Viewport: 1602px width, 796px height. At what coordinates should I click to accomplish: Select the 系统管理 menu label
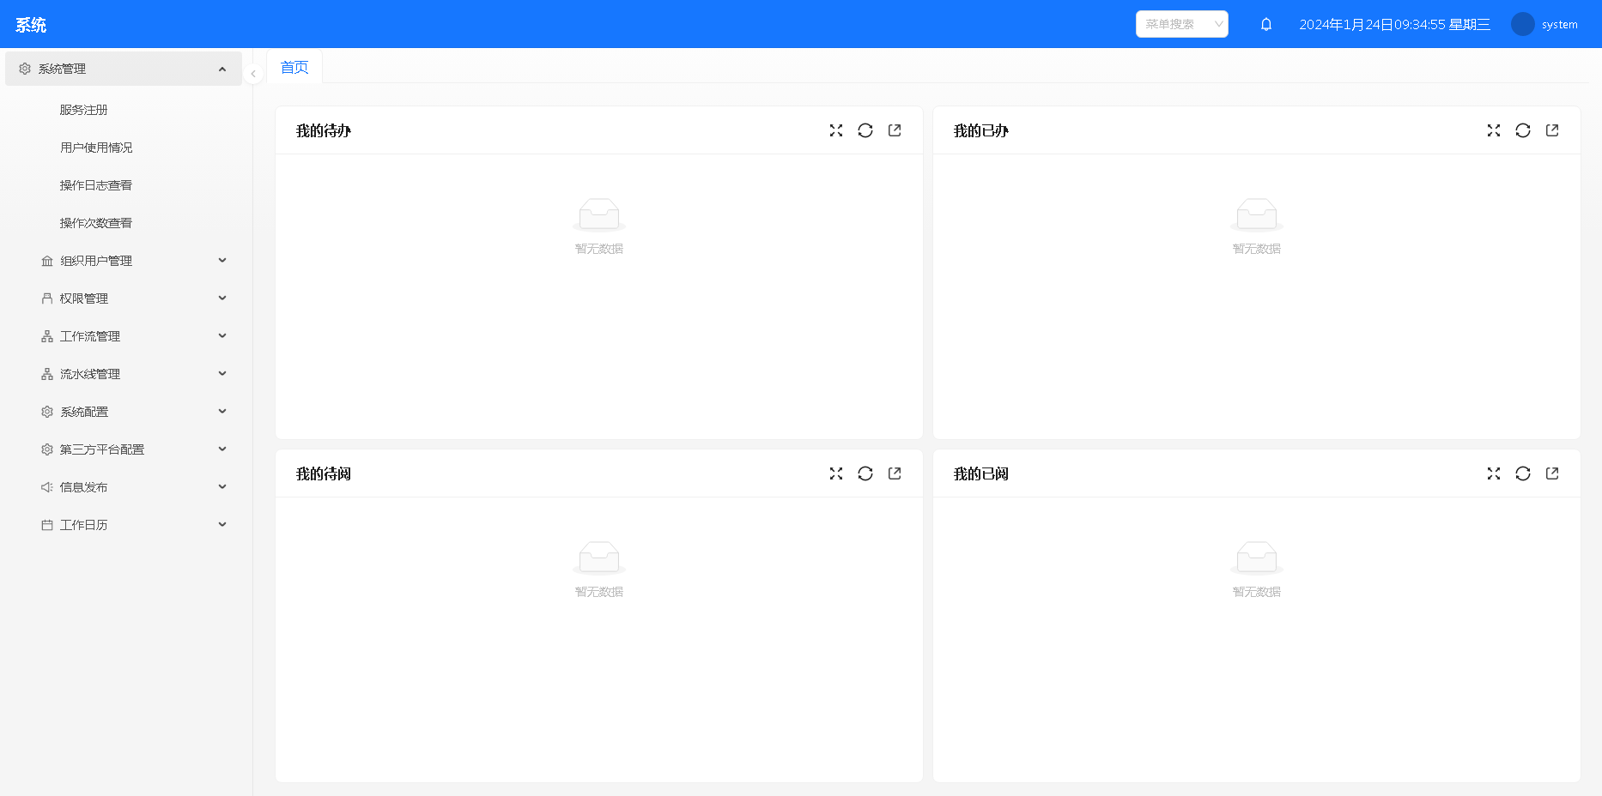click(62, 69)
